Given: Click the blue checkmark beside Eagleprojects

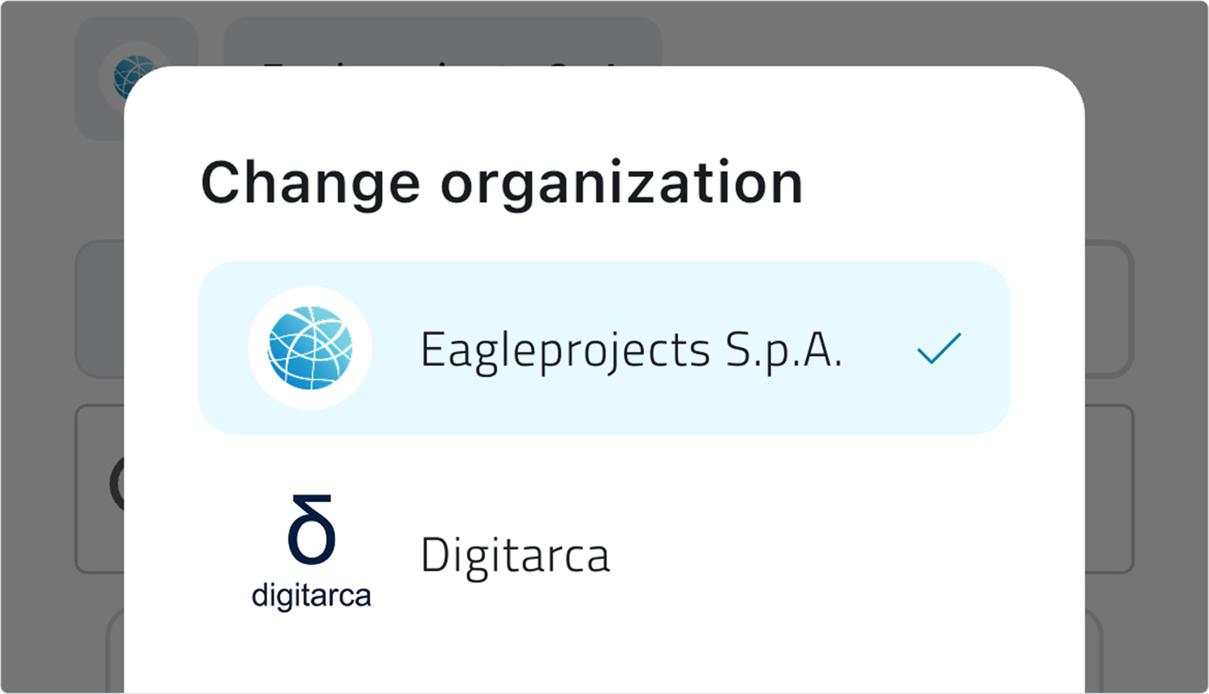Looking at the screenshot, I should click(938, 349).
